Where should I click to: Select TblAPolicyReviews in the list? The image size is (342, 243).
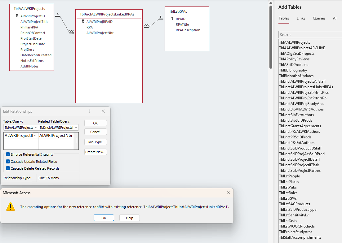pyautogui.click(x=294, y=59)
